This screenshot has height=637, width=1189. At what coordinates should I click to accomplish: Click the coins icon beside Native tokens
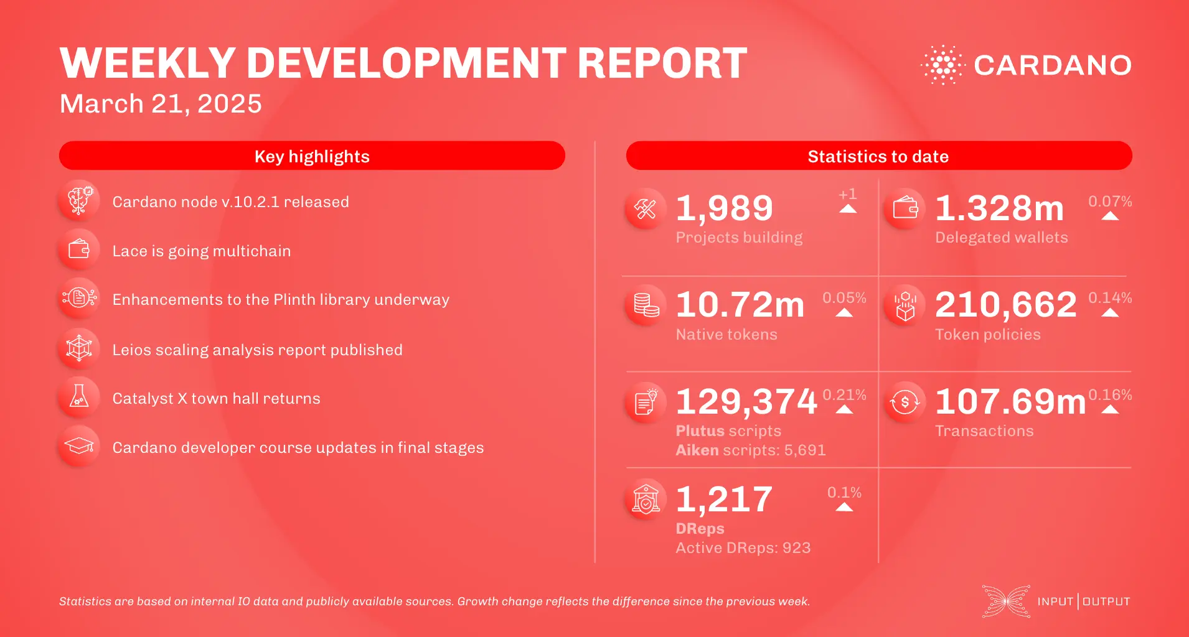pyautogui.click(x=646, y=305)
